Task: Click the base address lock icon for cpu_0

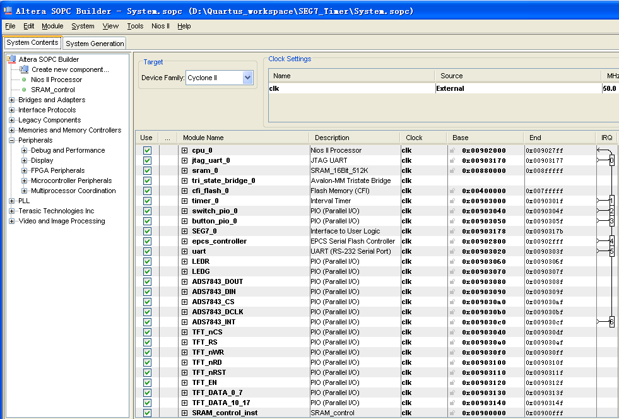Action: coord(452,150)
